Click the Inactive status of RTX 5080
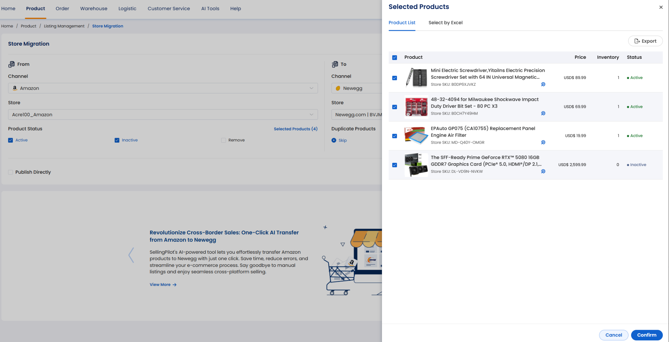 pyautogui.click(x=637, y=165)
